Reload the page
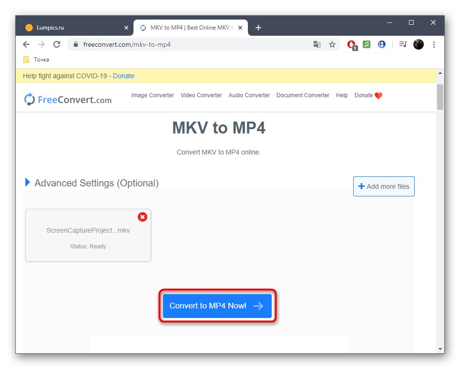460x369 pixels. [57, 44]
